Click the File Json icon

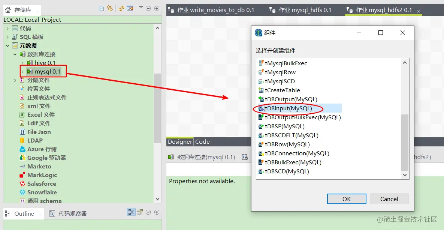[22, 132]
